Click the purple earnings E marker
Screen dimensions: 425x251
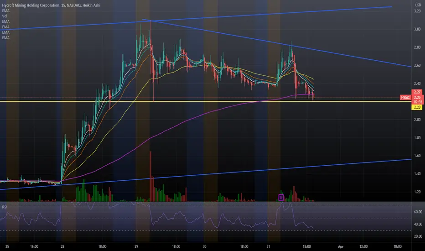(x=281, y=197)
